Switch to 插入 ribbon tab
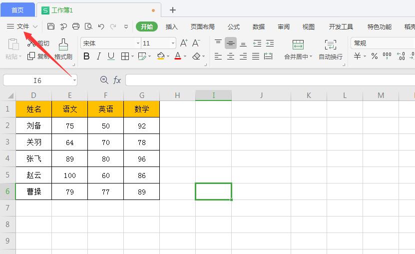 [x=171, y=27]
